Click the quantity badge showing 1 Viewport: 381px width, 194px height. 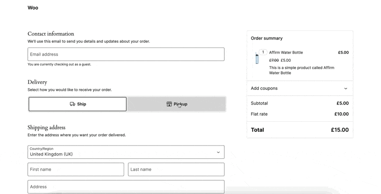pyautogui.click(x=263, y=52)
